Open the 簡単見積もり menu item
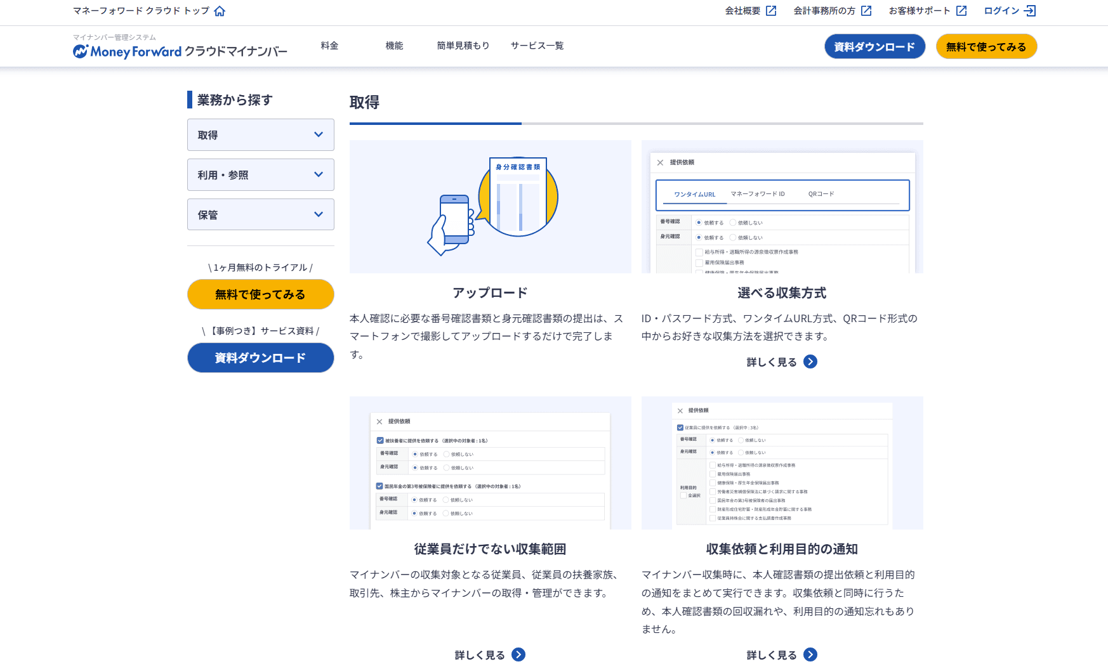 [463, 46]
